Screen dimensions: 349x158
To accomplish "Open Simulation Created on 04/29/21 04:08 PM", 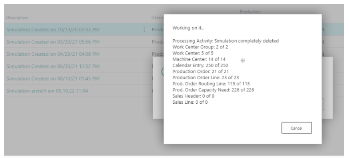I will click(53, 54).
